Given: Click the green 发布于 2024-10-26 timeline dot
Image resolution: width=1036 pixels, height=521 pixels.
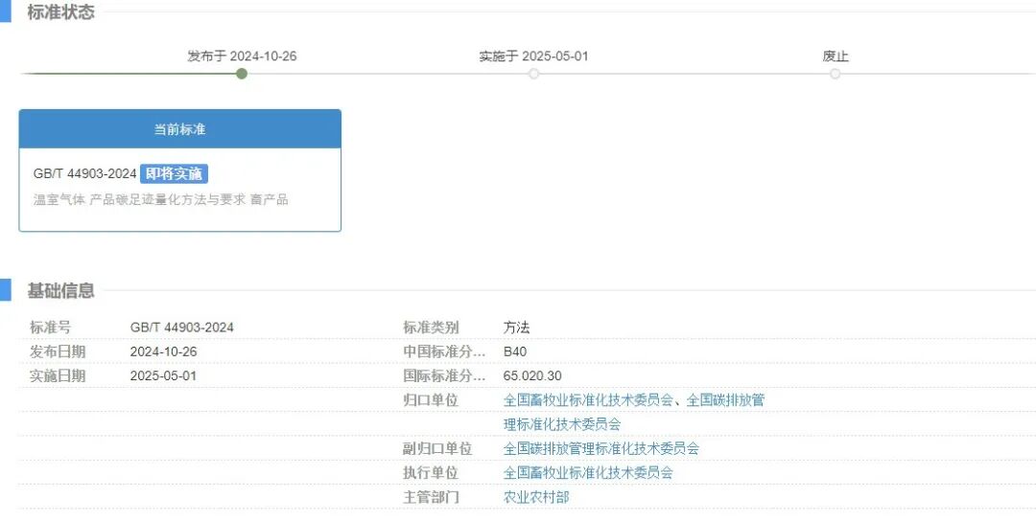Looking at the screenshot, I should [242, 74].
